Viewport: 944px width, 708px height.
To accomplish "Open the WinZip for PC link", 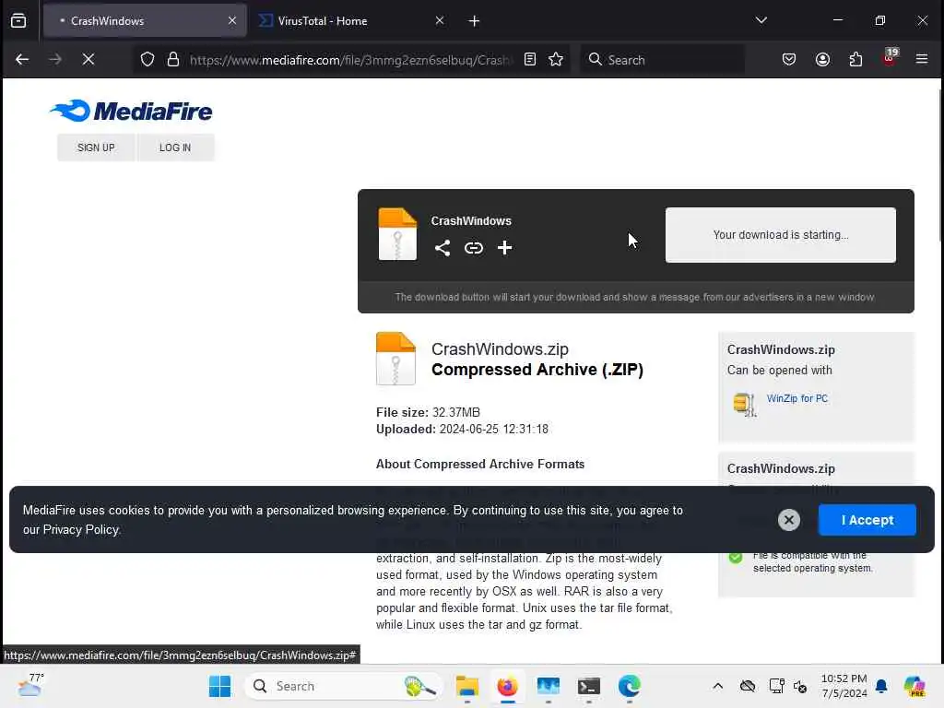I will (797, 398).
